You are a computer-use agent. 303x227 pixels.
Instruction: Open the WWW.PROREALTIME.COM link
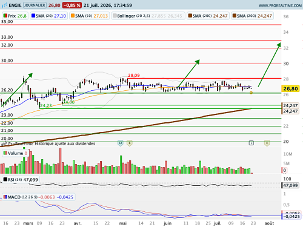tap(280, 5)
